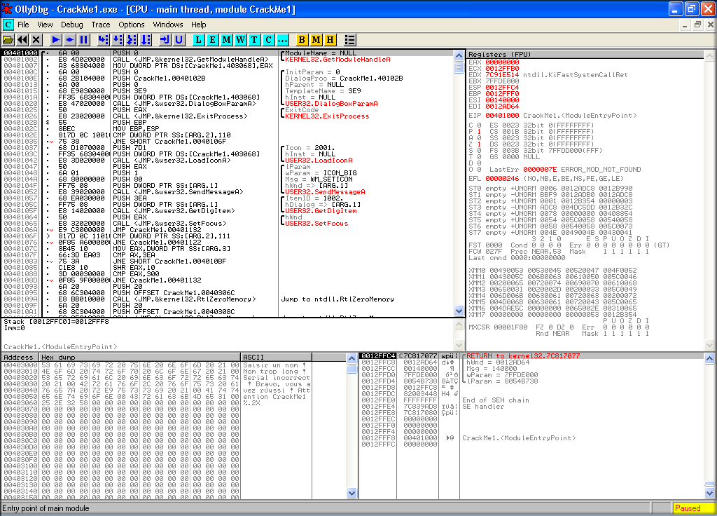Click the disassembly scrollbar thumb

pos(459,67)
